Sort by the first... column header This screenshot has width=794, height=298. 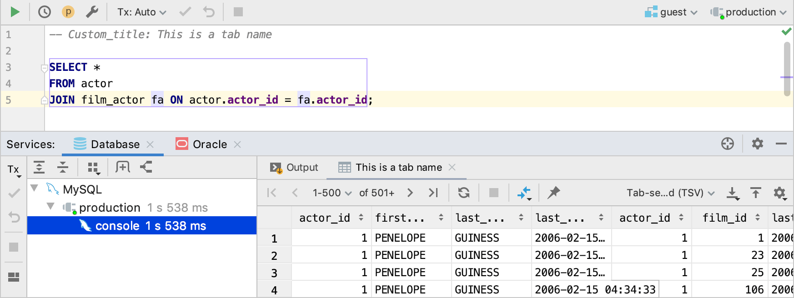click(x=411, y=218)
